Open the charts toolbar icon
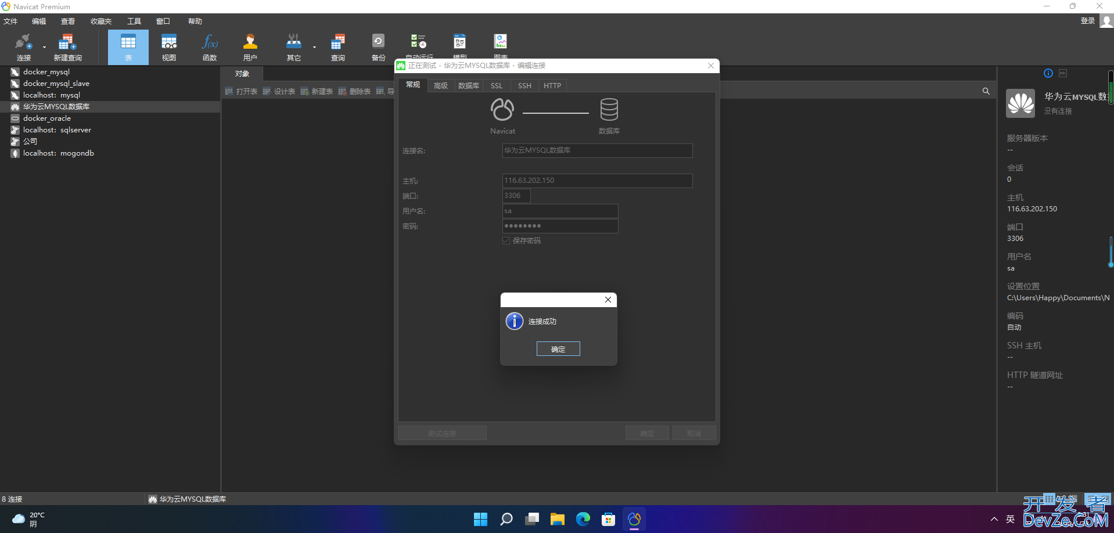 (x=500, y=45)
